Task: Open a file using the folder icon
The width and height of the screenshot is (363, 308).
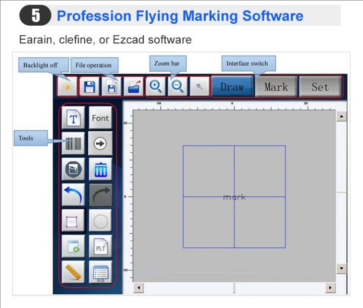Action: tap(134, 87)
